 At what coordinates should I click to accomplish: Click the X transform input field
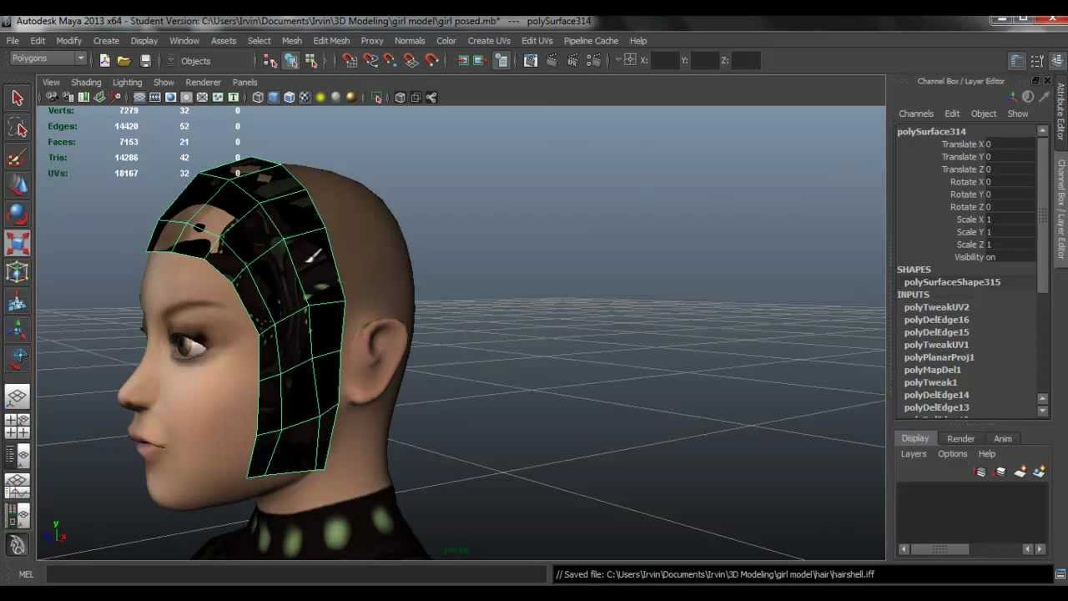point(664,60)
